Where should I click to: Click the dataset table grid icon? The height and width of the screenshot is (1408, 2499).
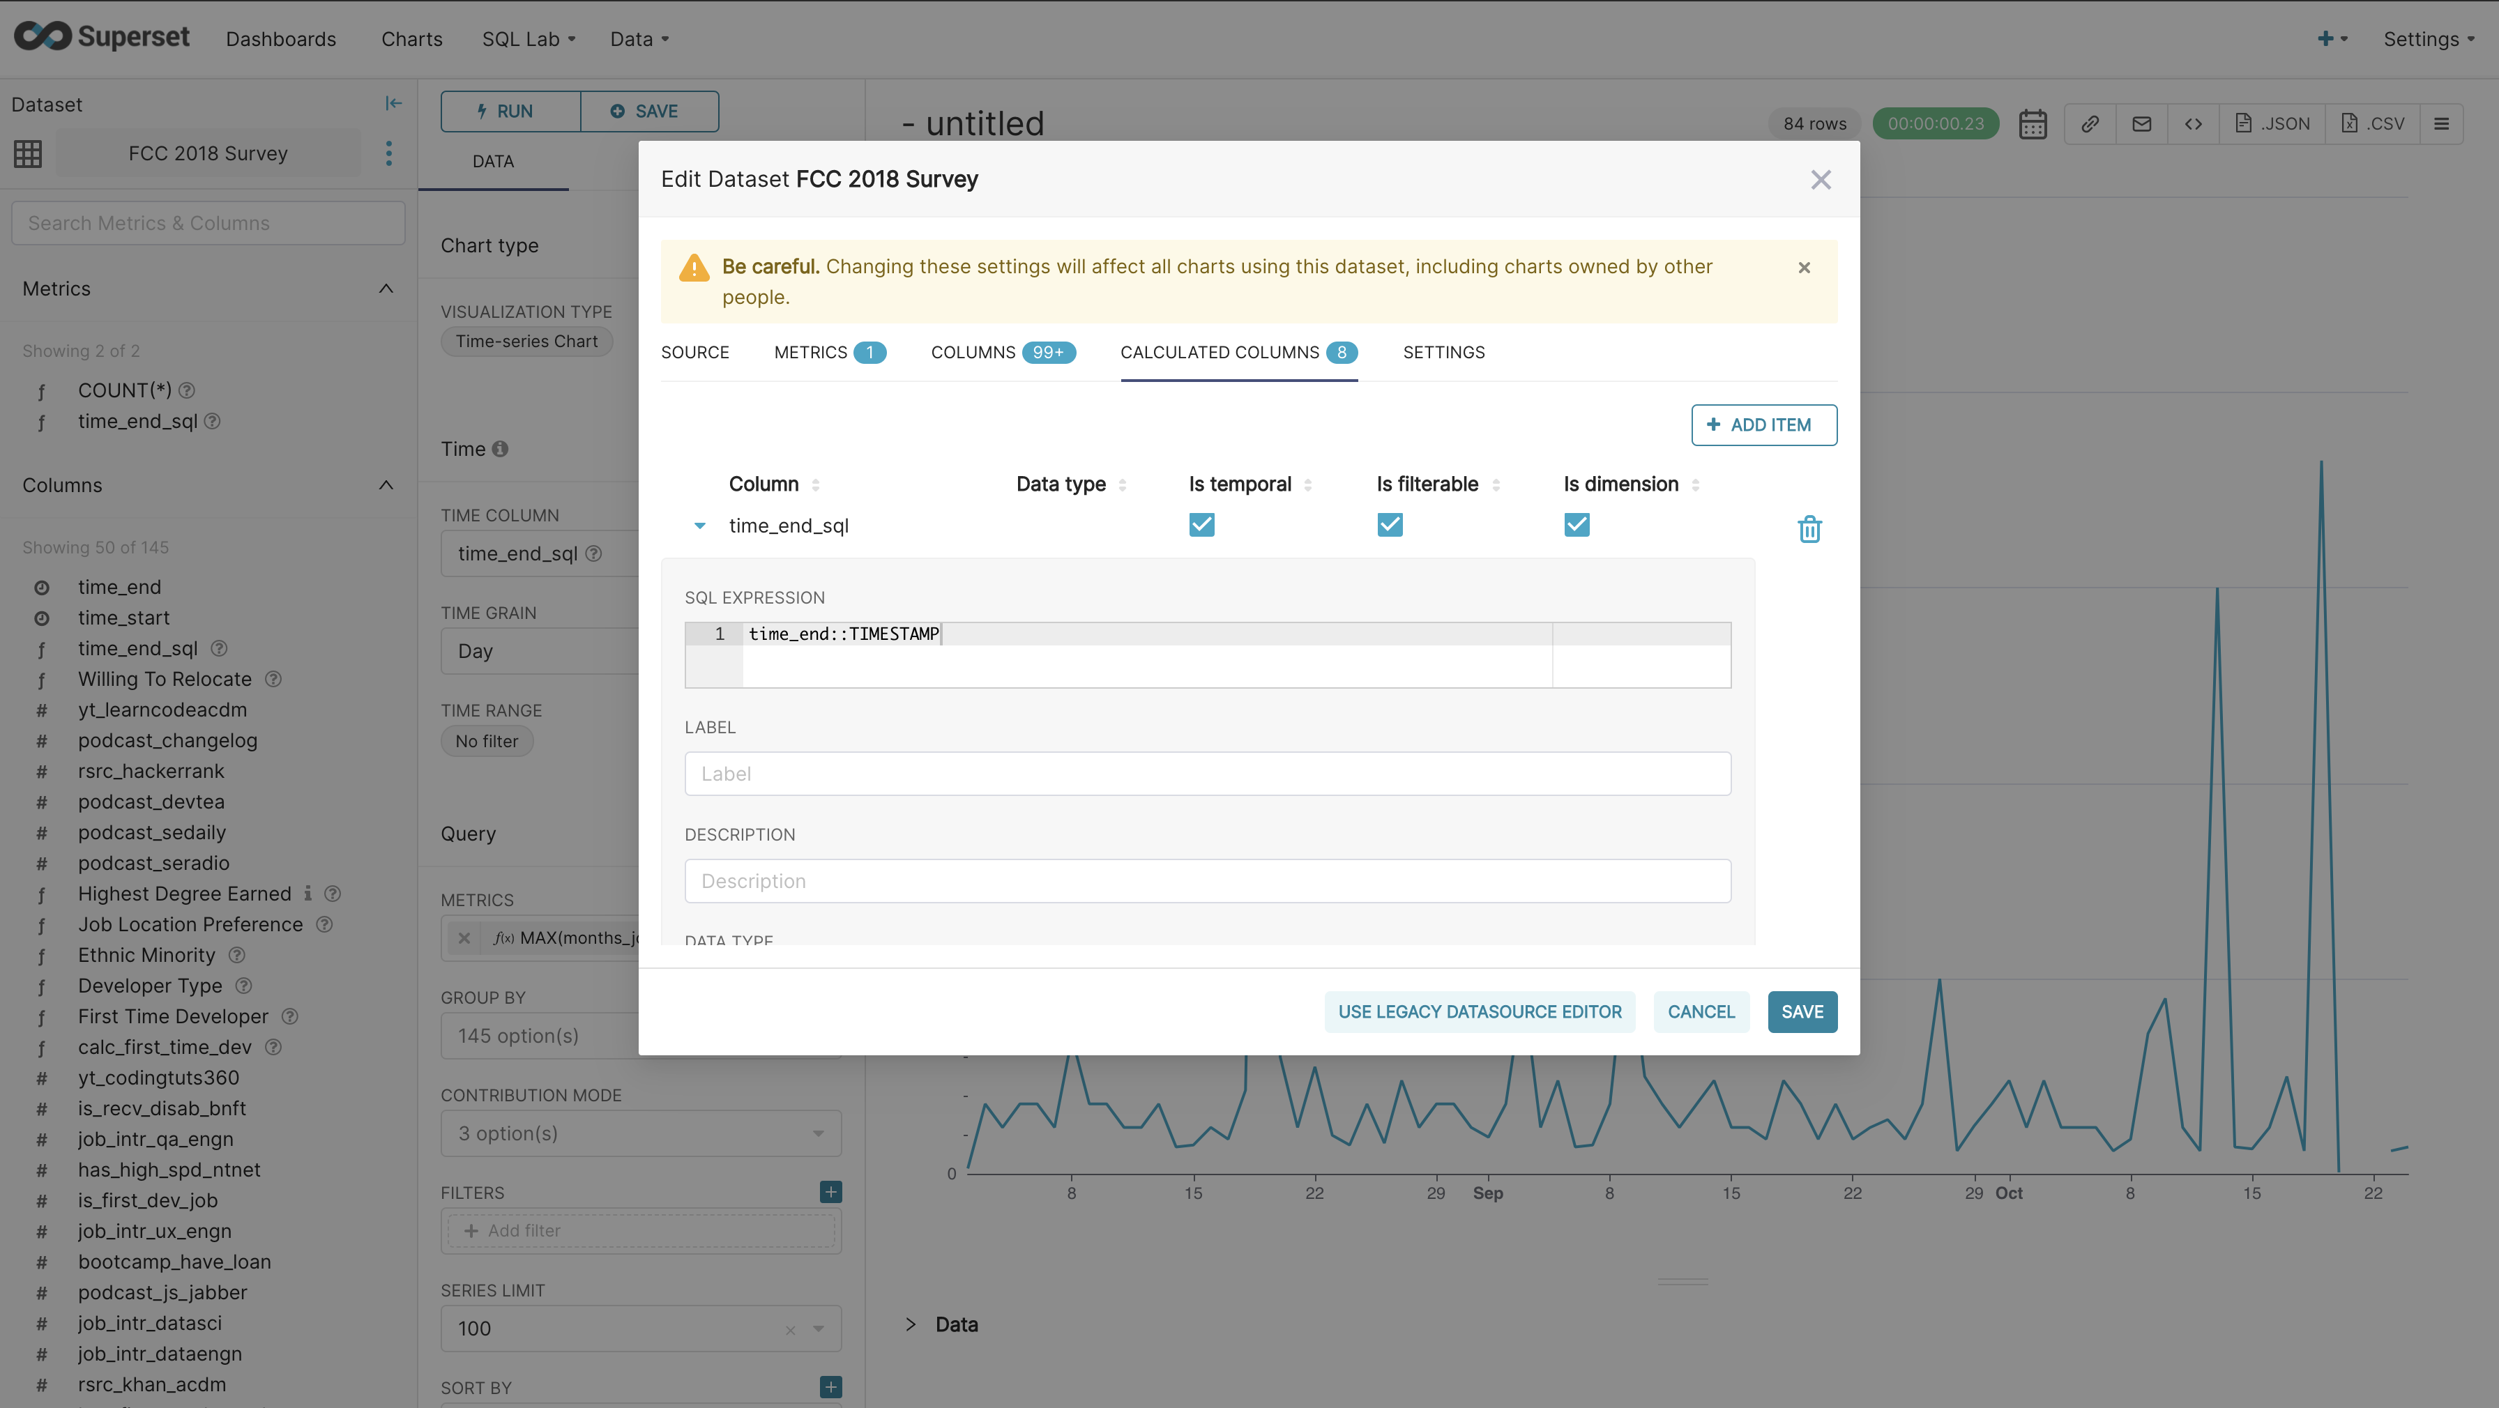(28, 153)
